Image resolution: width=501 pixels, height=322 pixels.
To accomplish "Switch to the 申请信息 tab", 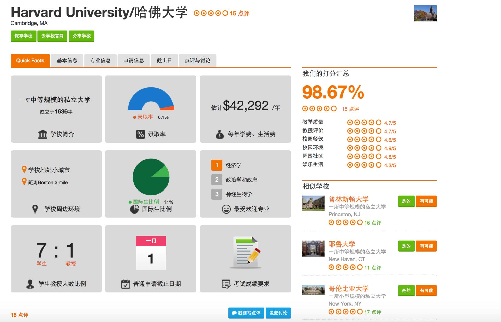I will [134, 61].
